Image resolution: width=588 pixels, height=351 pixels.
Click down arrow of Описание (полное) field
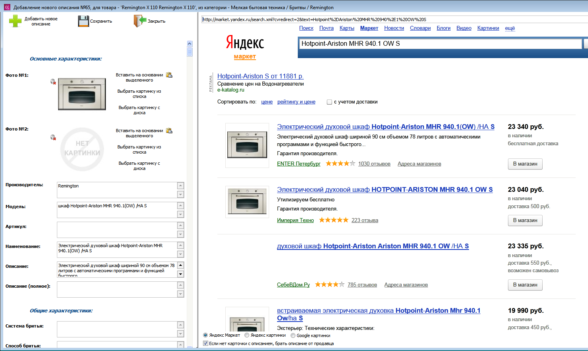tap(180, 294)
